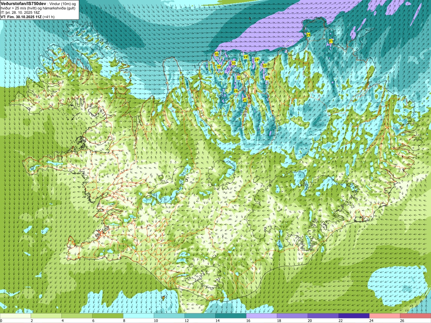This screenshot has width=431, height=323.
Task: Click the legend scale value 12
Action: pyautogui.click(x=187, y=321)
